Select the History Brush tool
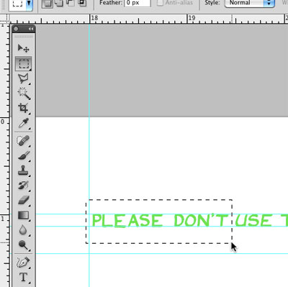 (23, 186)
